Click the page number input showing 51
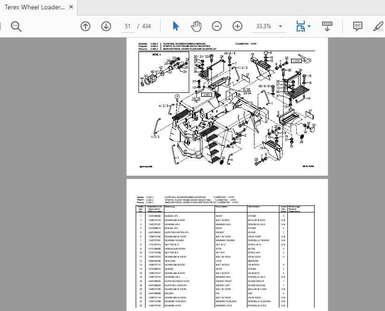This screenshot has height=311, width=385. [x=127, y=26]
